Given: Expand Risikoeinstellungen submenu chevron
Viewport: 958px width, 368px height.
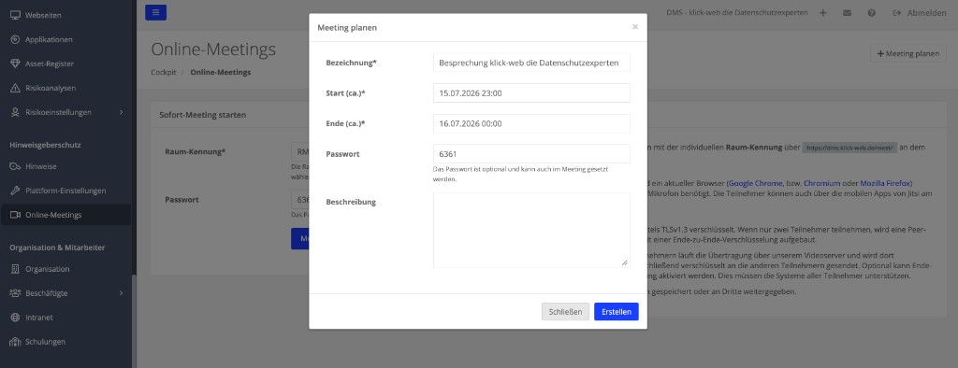Looking at the screenshot, I should click(x=121, y=112).
